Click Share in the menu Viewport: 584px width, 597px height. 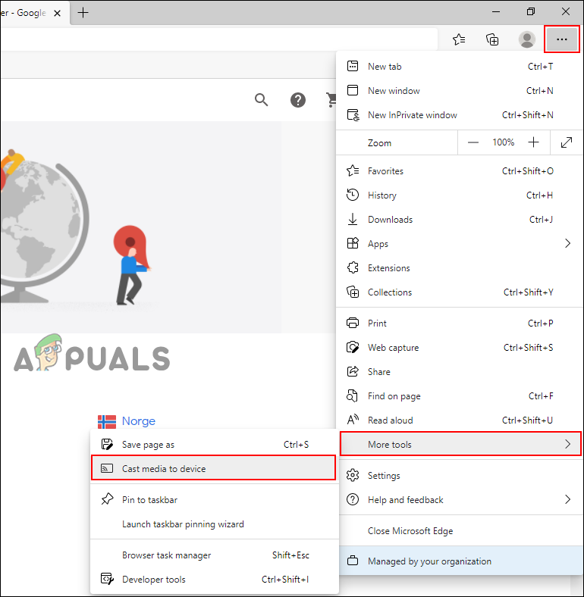point(460,371)
